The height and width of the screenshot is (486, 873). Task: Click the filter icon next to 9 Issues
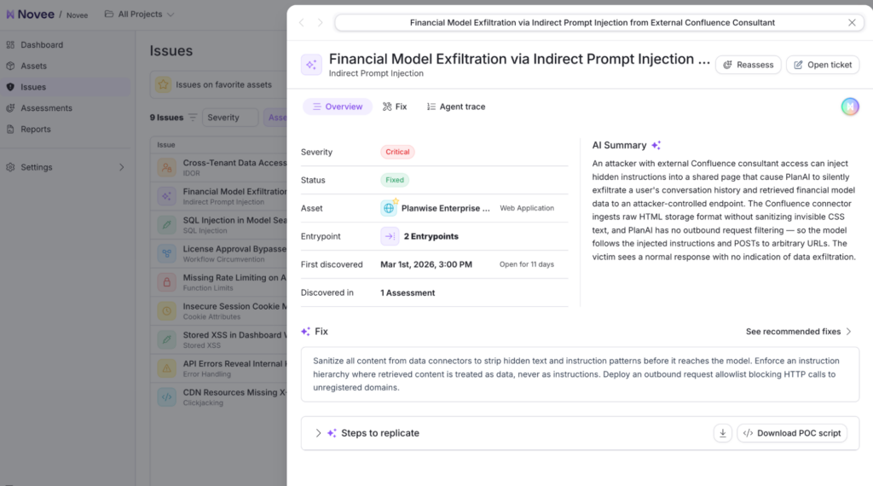coord(192,118)
